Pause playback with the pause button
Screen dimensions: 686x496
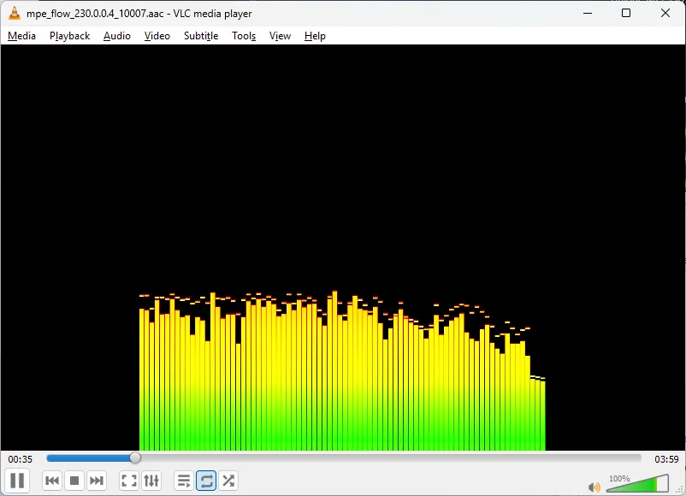click(17, 481)
